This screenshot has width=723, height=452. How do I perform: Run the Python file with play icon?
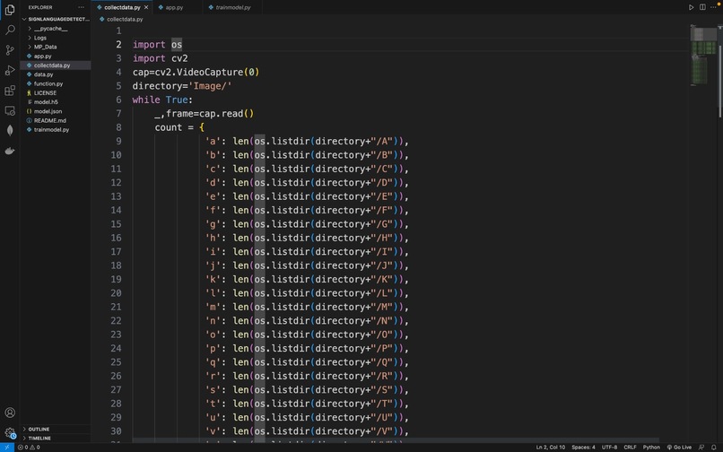(691, 7)
